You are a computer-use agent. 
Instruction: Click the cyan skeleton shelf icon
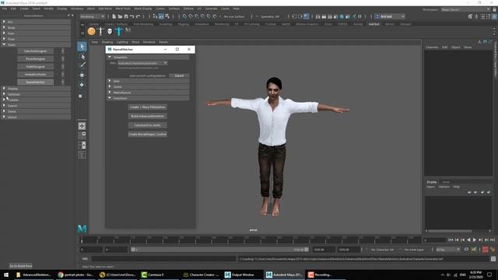(x=118, y=31)
